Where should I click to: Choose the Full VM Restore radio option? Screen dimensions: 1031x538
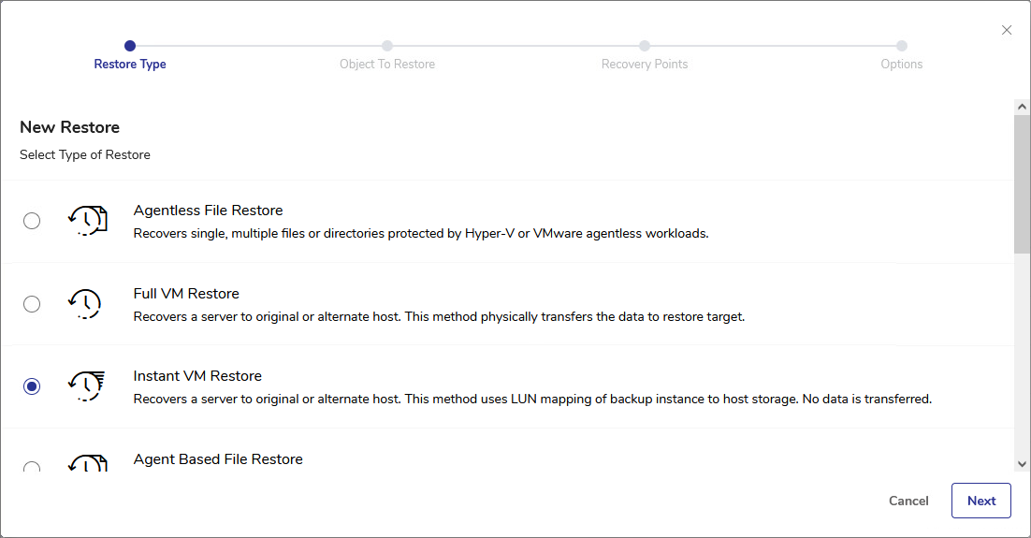32,304
